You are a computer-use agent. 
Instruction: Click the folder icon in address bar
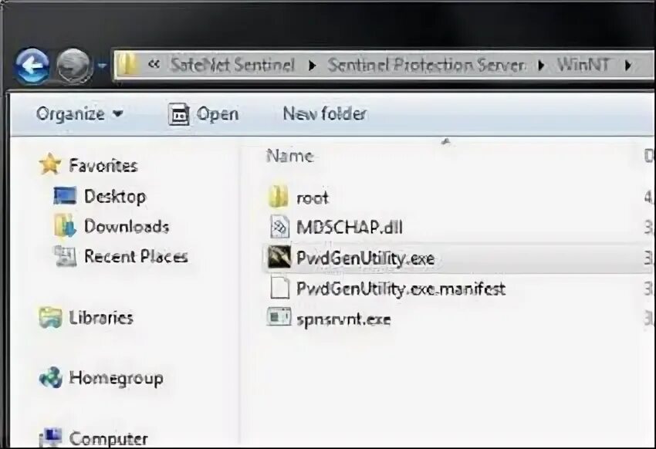point(127,65)
